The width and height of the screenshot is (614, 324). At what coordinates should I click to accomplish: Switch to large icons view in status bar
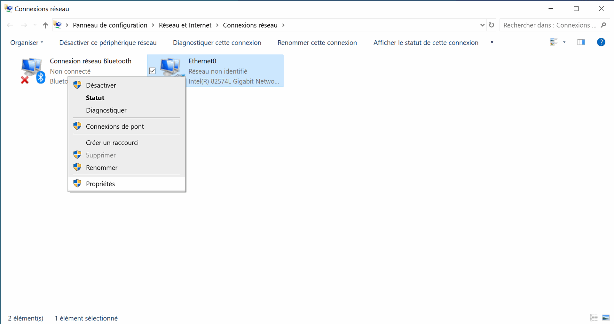tap(606, 318)
